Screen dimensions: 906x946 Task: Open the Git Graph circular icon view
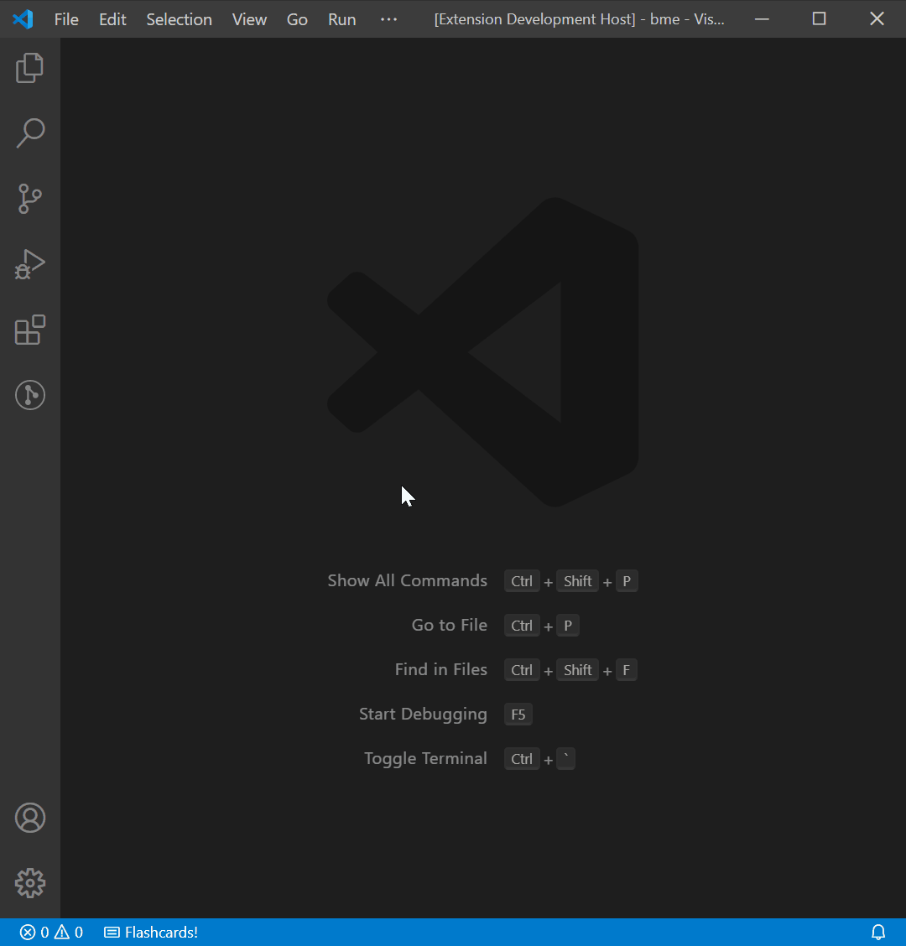[29, 395]
